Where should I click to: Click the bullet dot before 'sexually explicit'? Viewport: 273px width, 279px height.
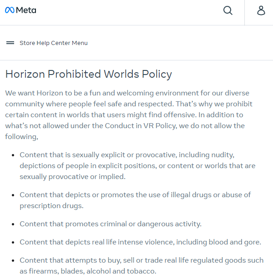point(13,155)
